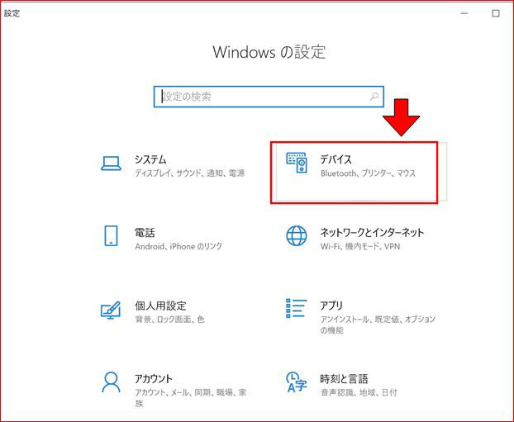
Task: Click 'Bluetooth、プリンター、マウス' description
Action: point(368,173)
